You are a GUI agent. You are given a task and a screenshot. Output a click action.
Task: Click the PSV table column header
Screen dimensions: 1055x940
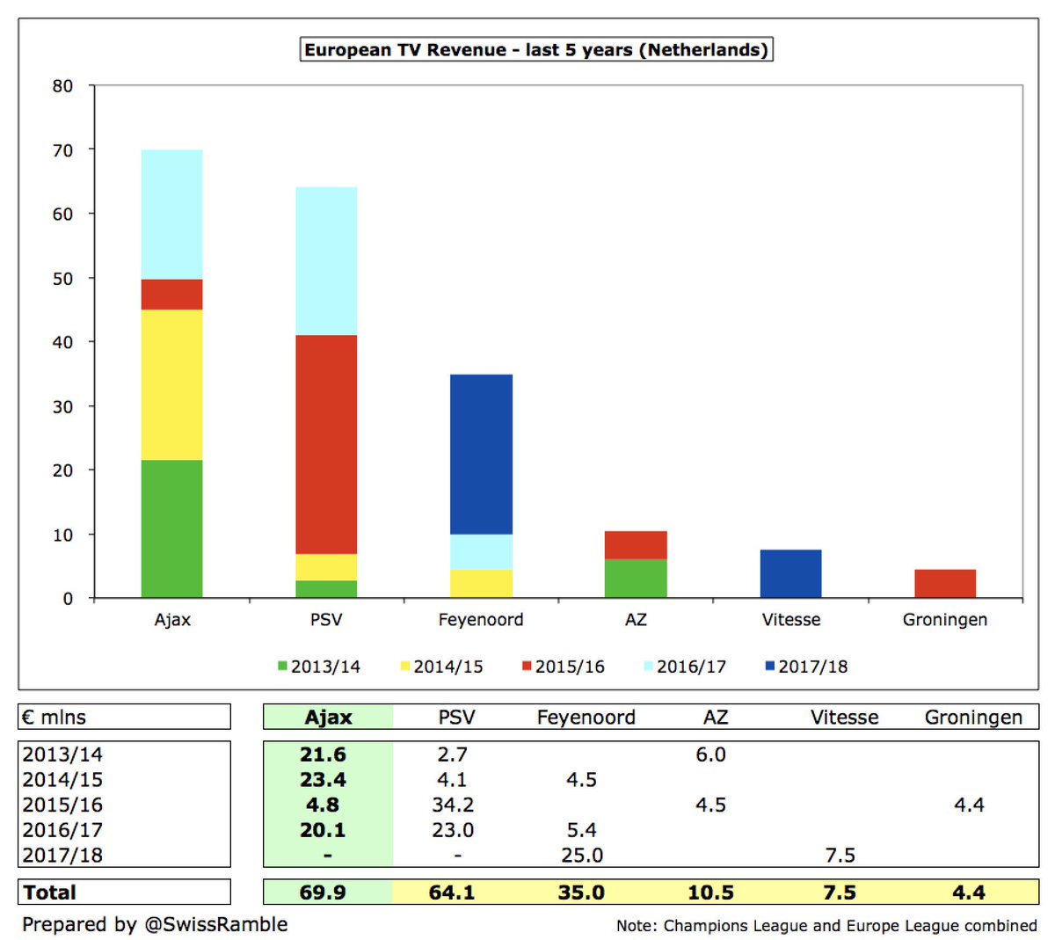click(x=457, y=718)
